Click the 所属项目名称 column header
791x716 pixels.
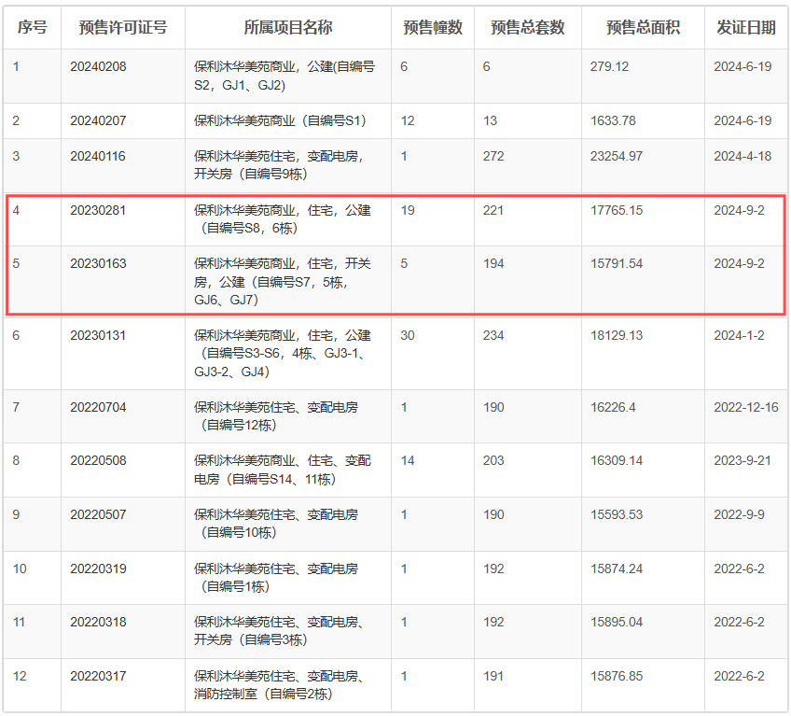(x=288, y=27)
